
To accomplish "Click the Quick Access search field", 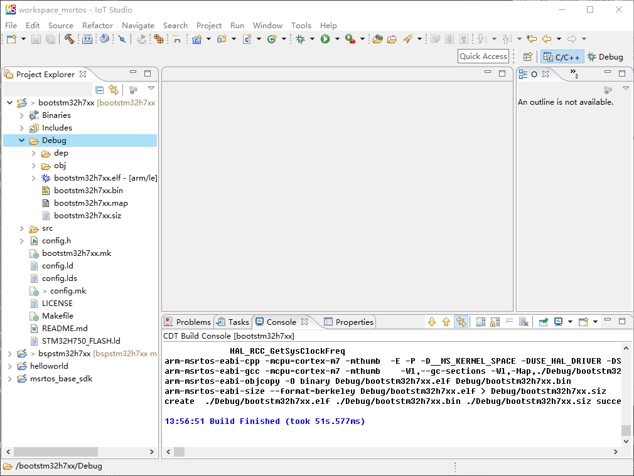I will 483,56.
